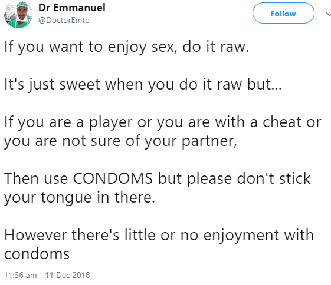Click the word "player" in the tweet

(110, 123)
